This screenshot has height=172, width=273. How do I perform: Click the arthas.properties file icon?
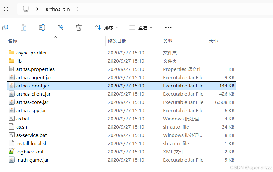pyautogui.click(x=12, y=69)
